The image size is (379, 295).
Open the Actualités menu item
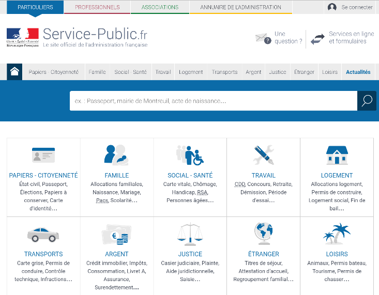click(358, 72)
